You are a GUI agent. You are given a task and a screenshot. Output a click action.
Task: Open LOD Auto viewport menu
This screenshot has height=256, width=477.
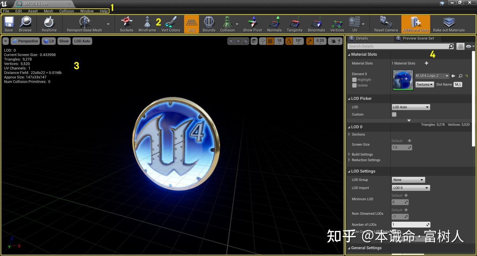(82, 41)
